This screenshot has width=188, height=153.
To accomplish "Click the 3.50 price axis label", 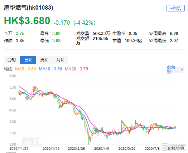I will point(13,133).
